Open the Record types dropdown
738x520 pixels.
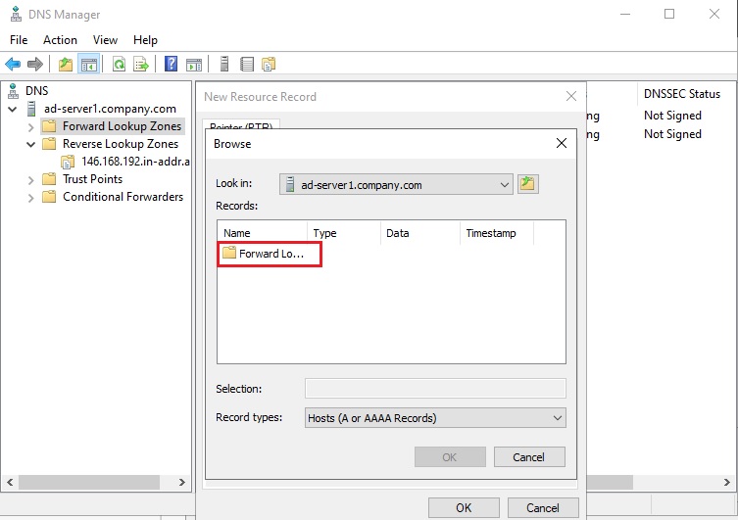pos(557,418)
